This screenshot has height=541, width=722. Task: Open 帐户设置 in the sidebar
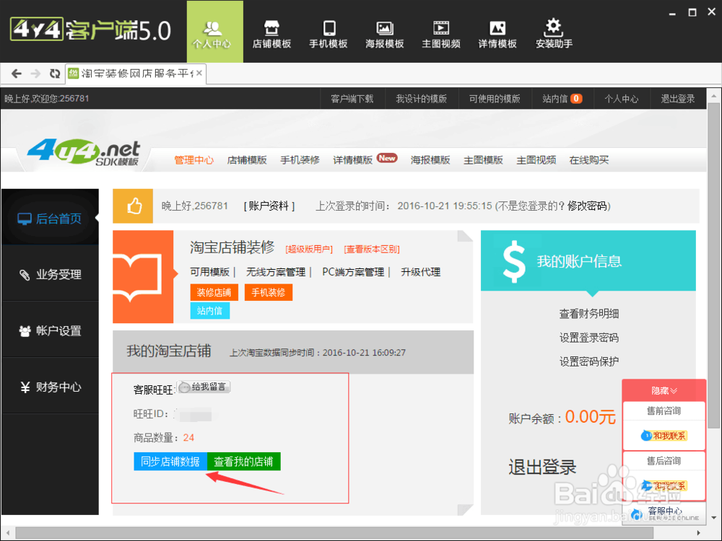click(50, 331)
